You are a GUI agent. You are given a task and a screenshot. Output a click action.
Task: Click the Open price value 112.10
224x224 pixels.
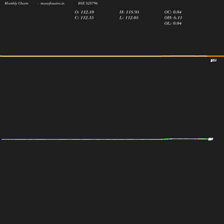point(87,12)
